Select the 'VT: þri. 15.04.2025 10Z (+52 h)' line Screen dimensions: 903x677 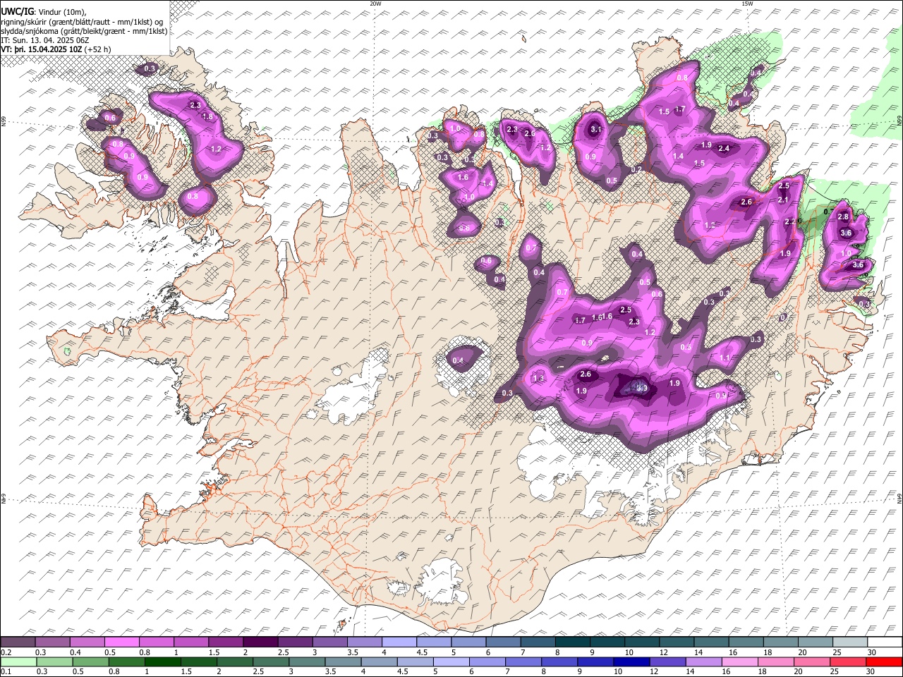[56, 49]
